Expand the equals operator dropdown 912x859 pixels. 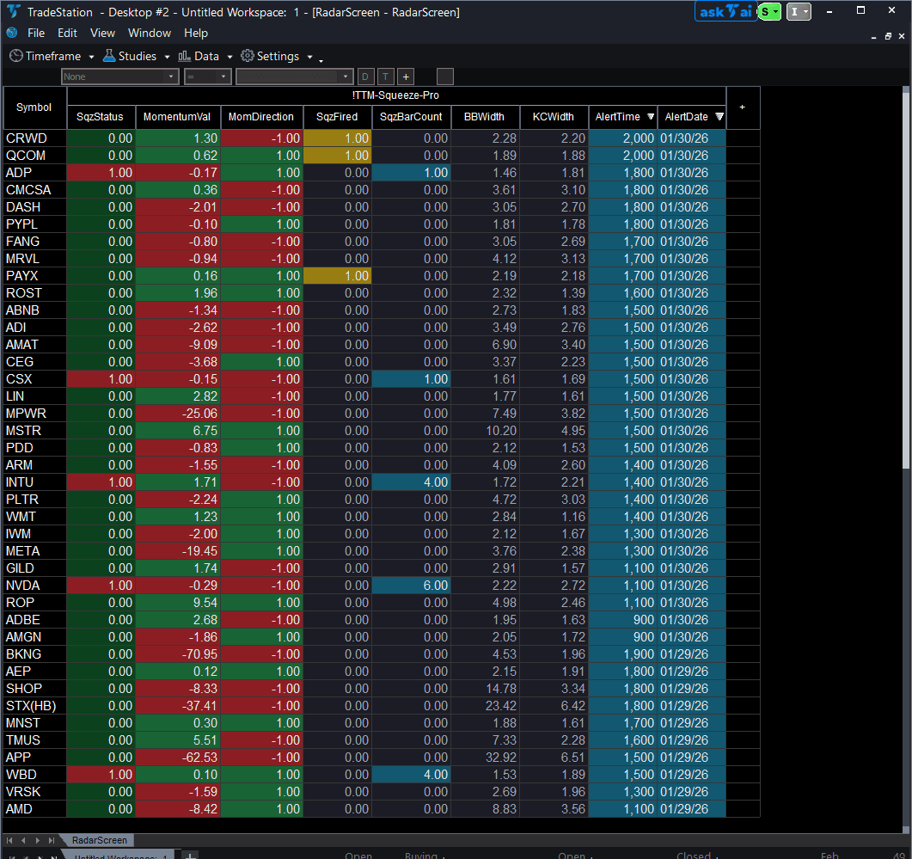point(207,76)
